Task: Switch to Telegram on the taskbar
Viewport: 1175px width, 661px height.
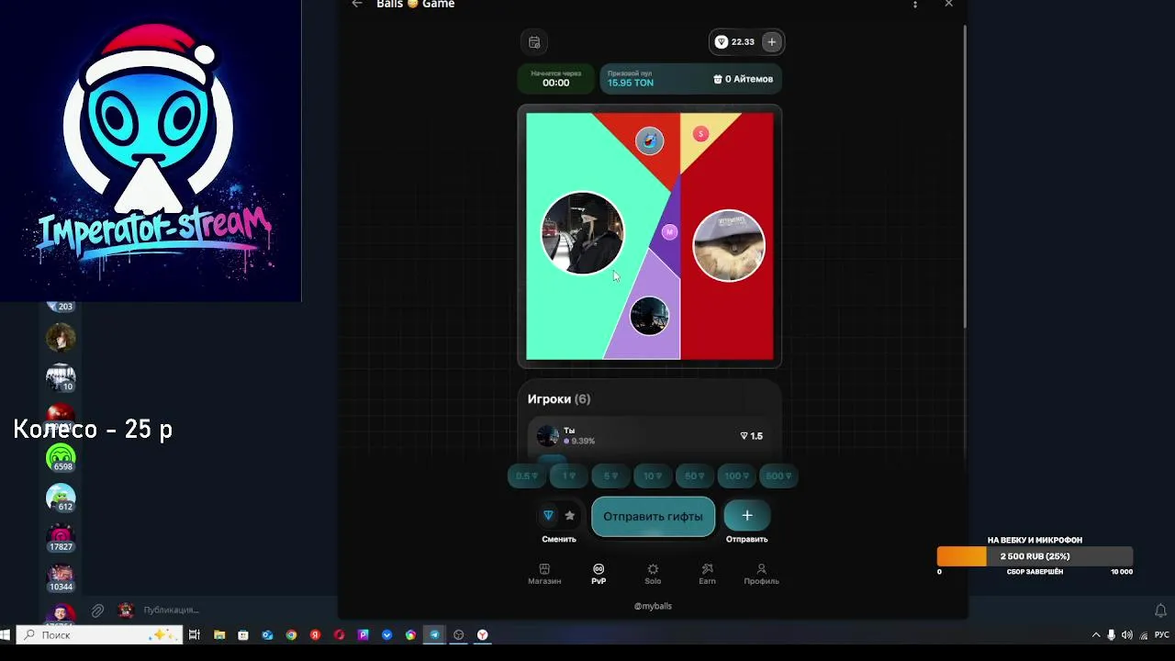Action: coord(434,634)
